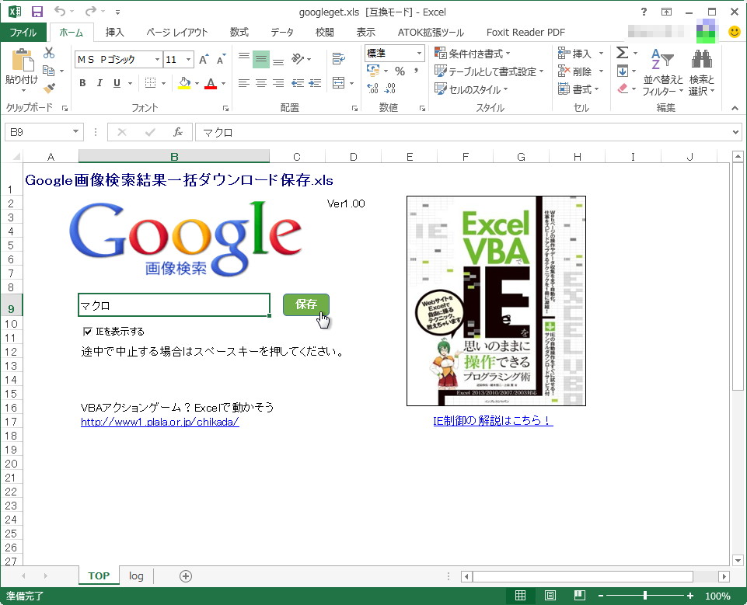Apply the Percent Style icon

click(x=400, y=71)
